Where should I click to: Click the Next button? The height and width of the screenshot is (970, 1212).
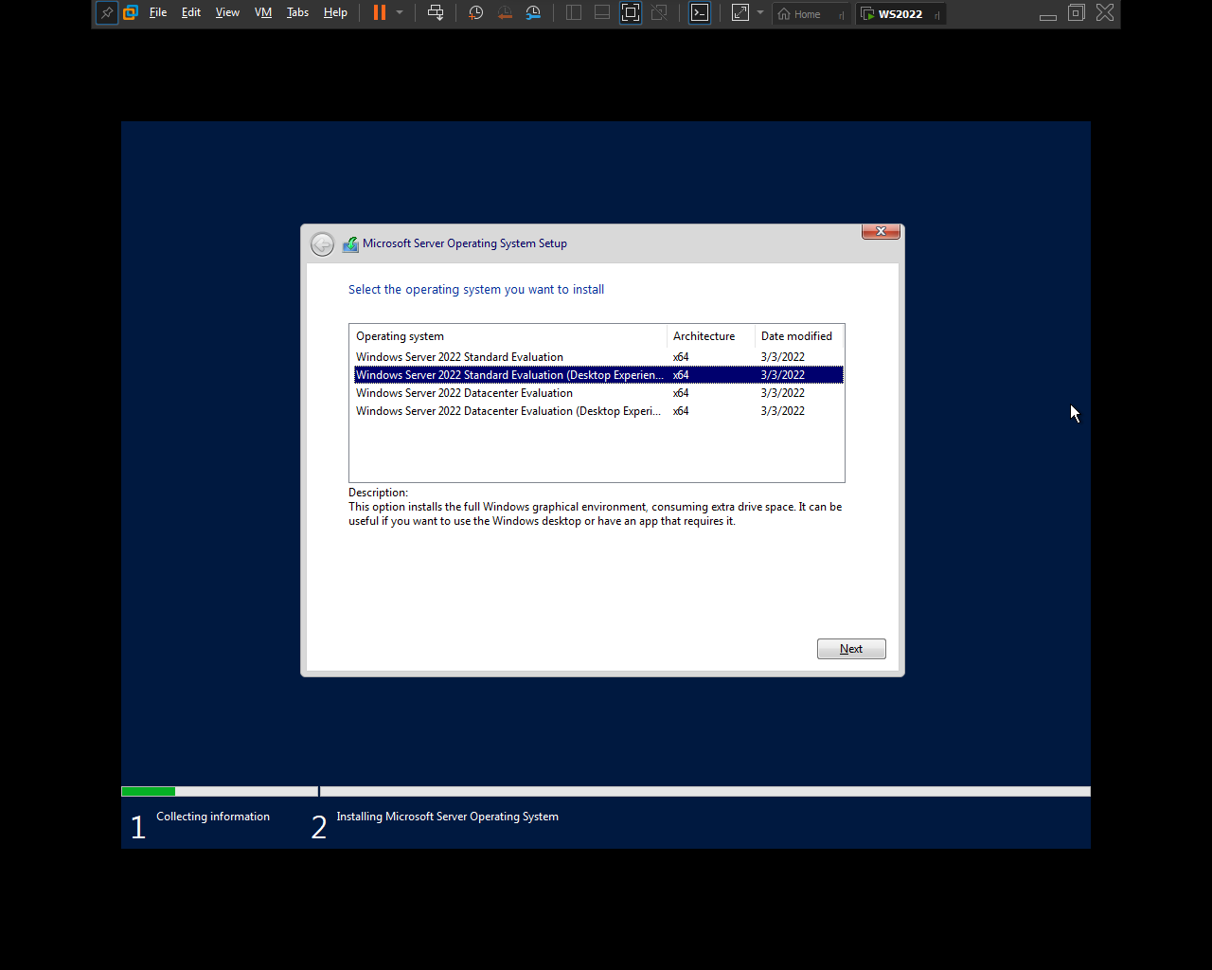pos(851,649)
